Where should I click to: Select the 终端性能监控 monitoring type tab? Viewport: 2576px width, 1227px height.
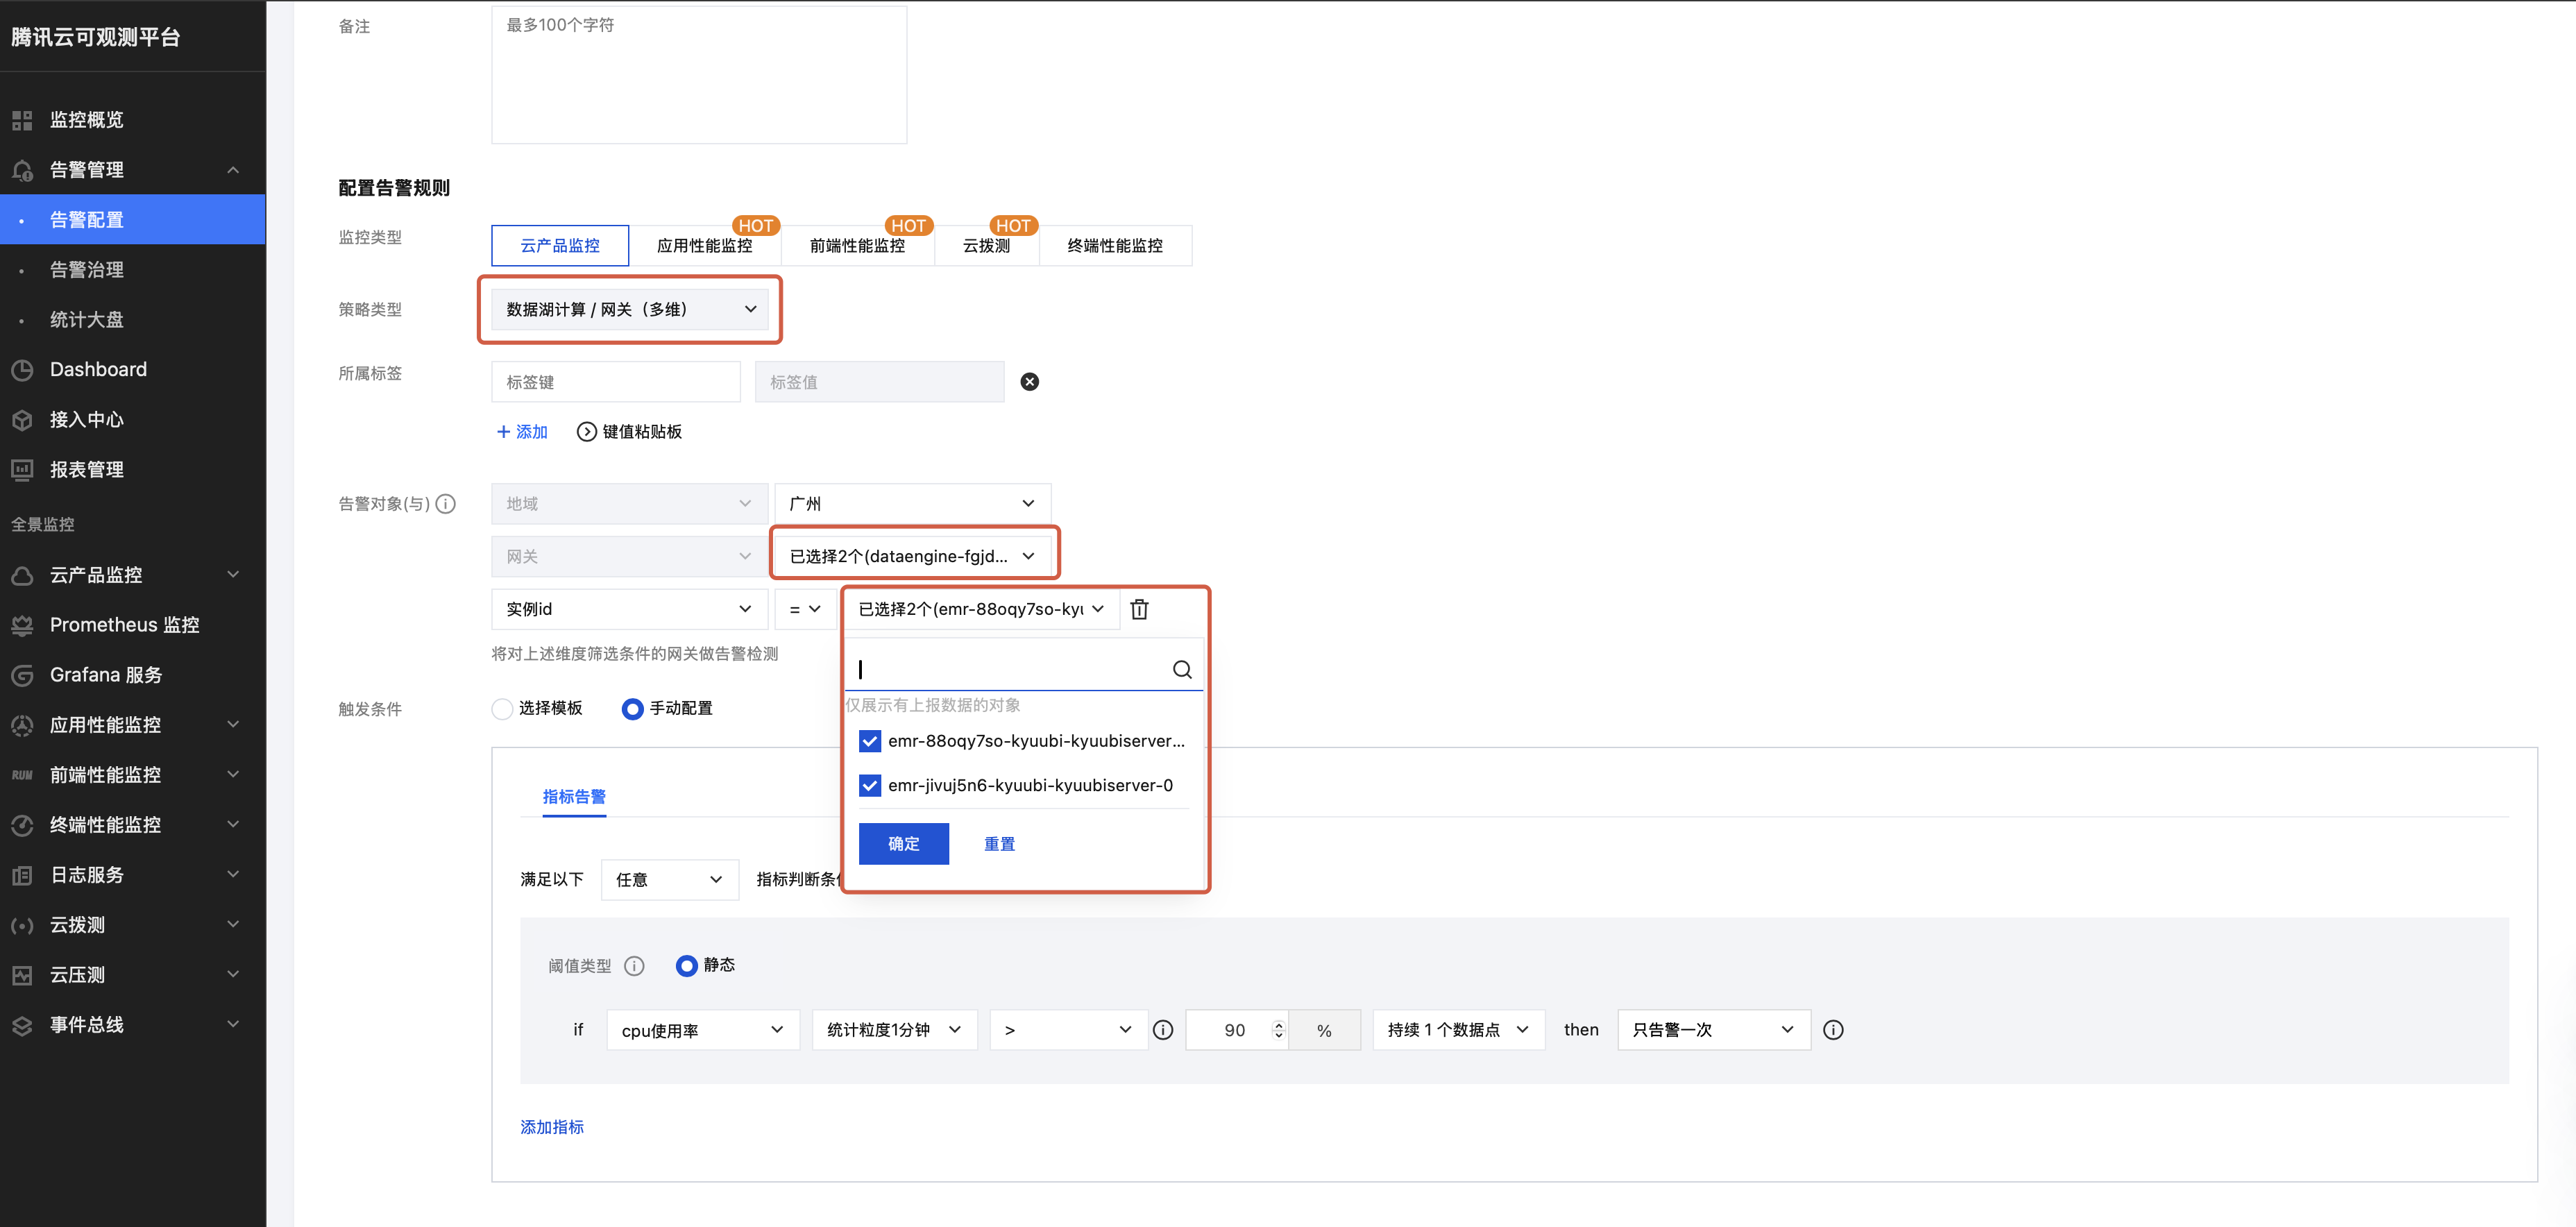click(x=1116, y=246)
